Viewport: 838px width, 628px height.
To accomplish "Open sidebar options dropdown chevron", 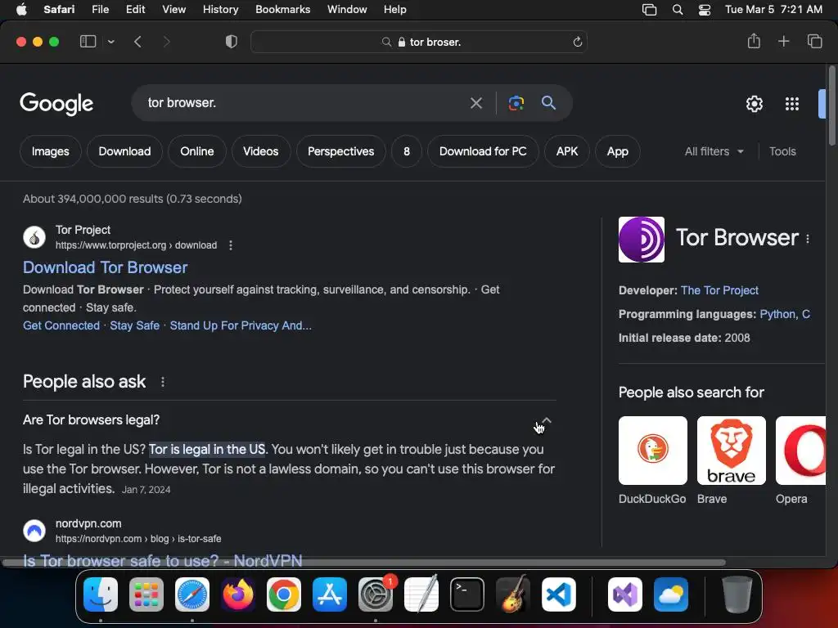I will point(110,42).
